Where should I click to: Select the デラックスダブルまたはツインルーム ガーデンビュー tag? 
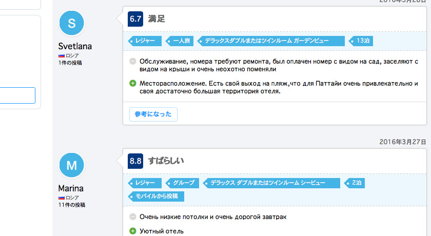(x=271, y=41)
